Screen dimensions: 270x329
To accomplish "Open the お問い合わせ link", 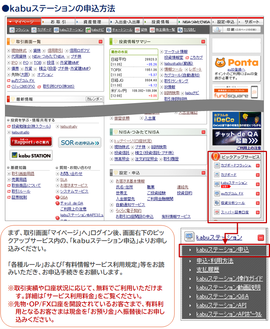I will 71,174.
